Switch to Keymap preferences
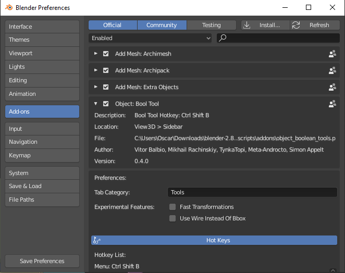345x273 pixels. 42,156
